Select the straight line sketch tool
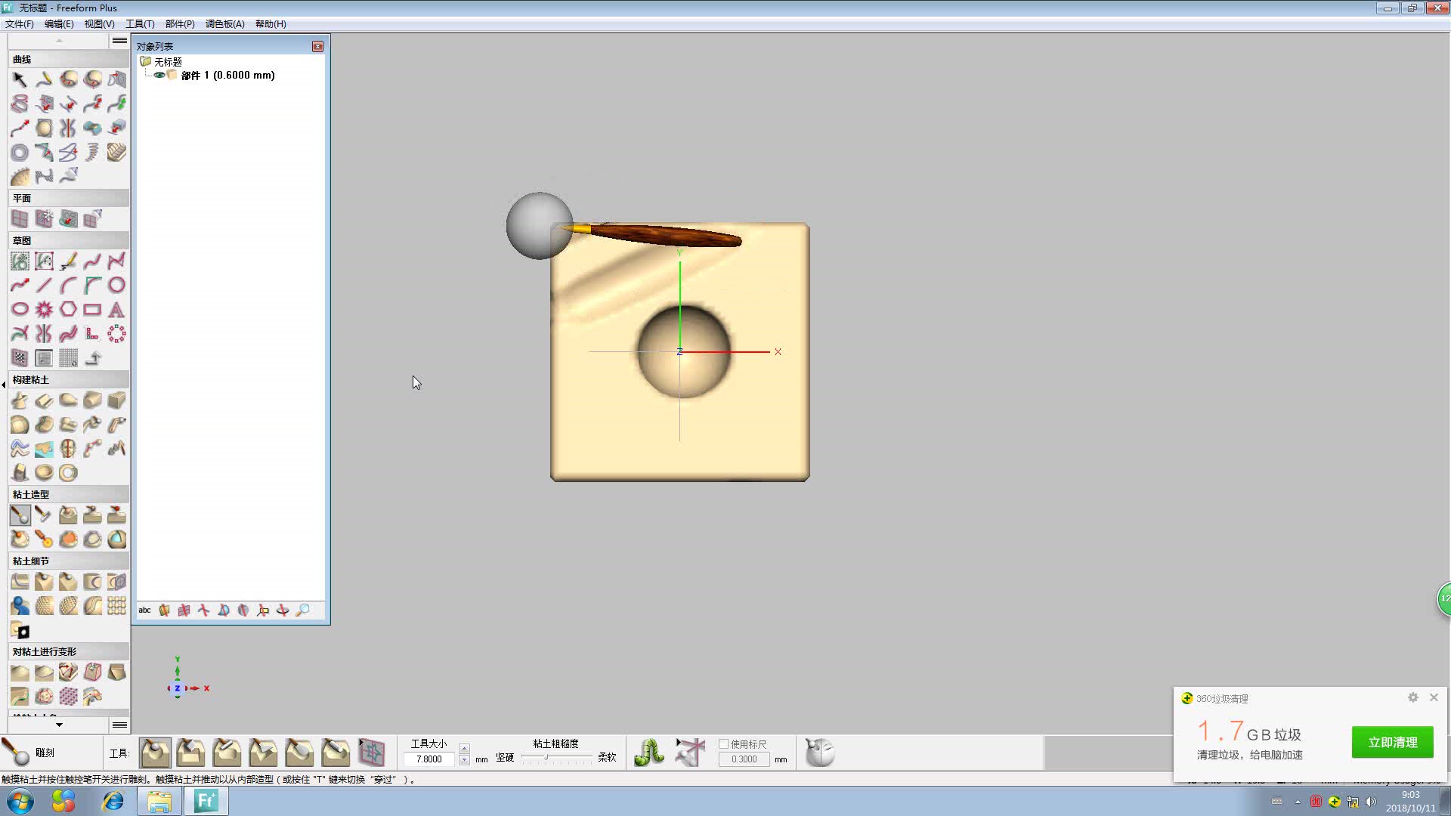The width and height of the screenshot is (1451, 816). click(x=44, y=285)
